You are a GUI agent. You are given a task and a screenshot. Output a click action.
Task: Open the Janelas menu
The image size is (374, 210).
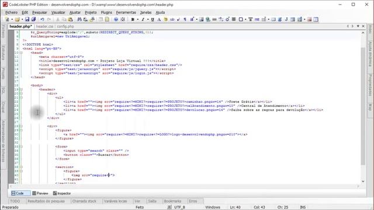(x=146, y=12)
